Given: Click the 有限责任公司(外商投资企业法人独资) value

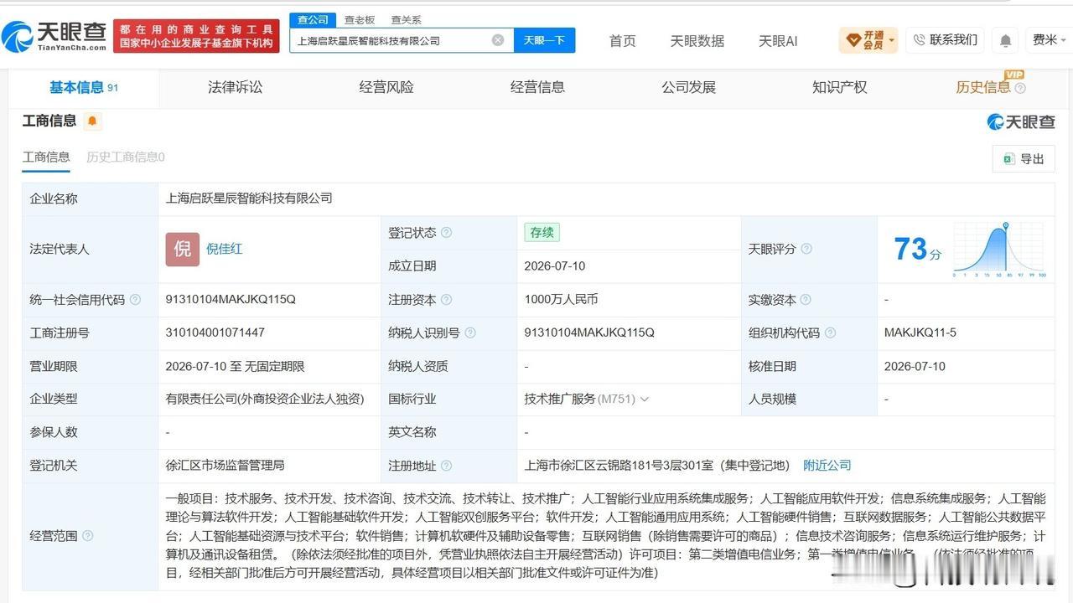Looking at the screenshot, I should pyautogui.click(x=265, y=399).
